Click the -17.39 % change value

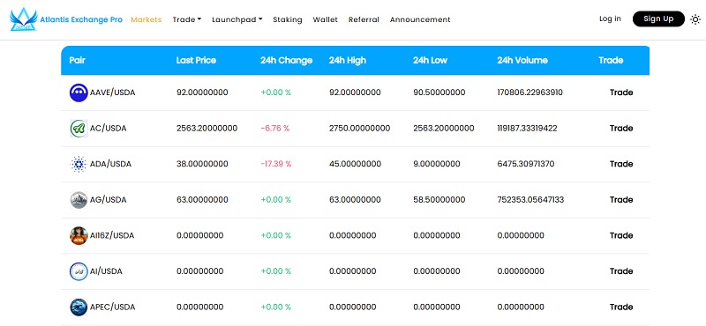pyautogui.click(x=276, y=164)
